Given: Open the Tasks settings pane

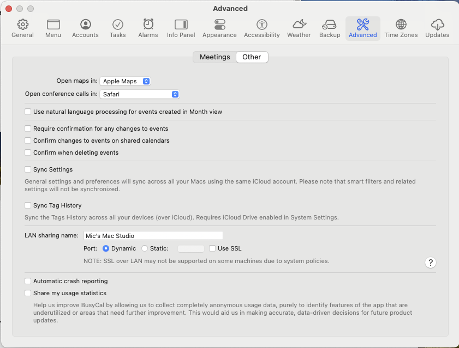Looking at the screenshot, I should pos(118,28).
